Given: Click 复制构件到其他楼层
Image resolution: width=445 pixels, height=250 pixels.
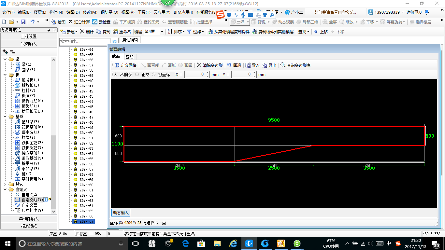Looking at the screenshot, I should pos(273,32).
